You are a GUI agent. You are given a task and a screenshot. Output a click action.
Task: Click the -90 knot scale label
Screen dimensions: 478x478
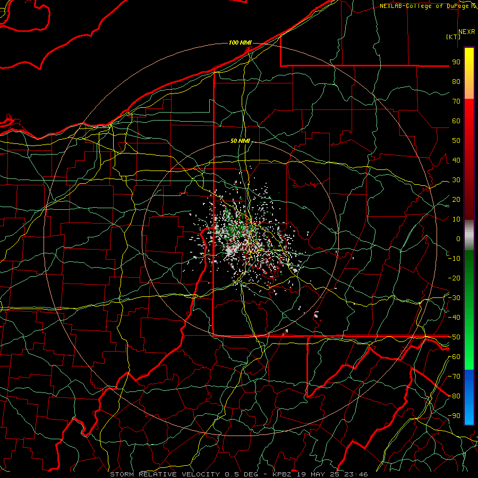pyautogui.click(x=454, y=416)
